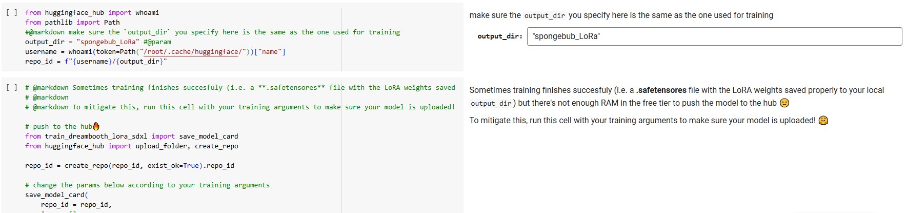Click the whoami import on the first line
This screenshot has height=213, width=906.
[147, 12]
